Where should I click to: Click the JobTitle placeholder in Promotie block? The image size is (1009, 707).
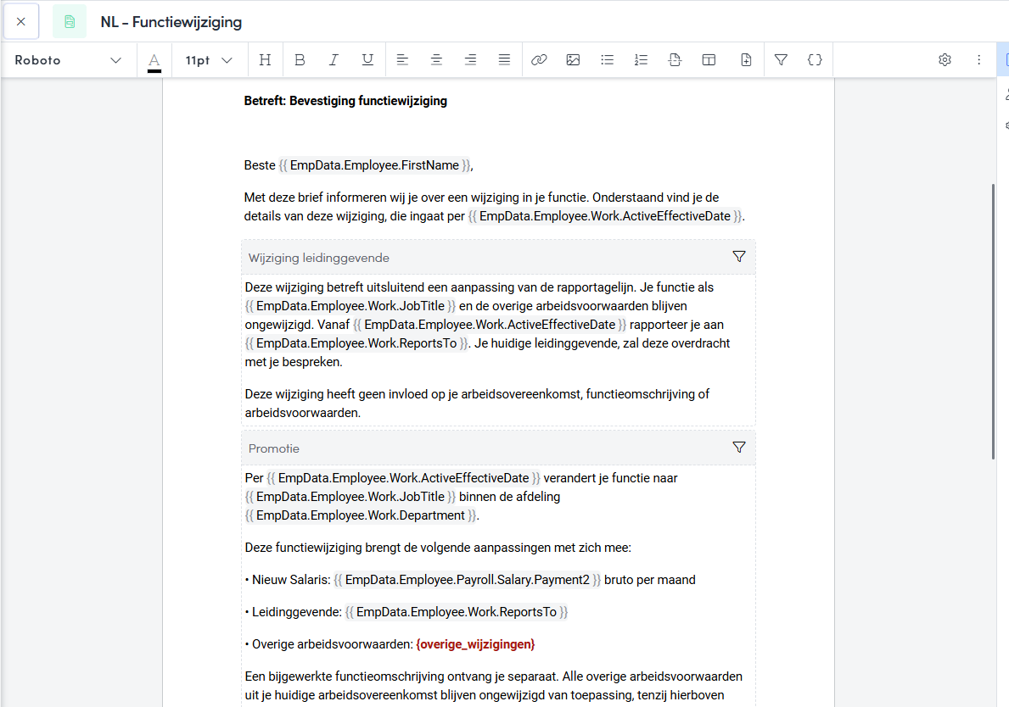point(350,497)
